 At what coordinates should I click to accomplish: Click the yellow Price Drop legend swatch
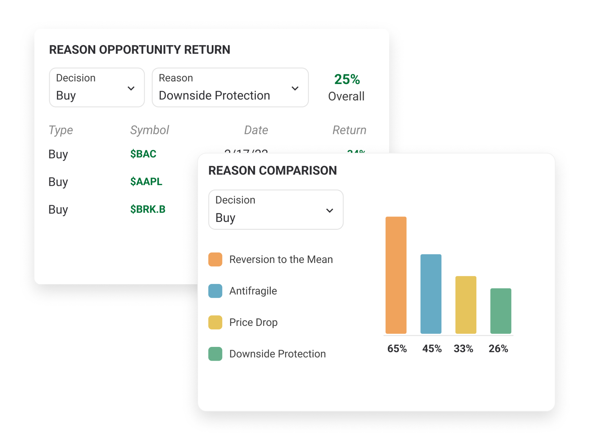click(x=215, y=322)
